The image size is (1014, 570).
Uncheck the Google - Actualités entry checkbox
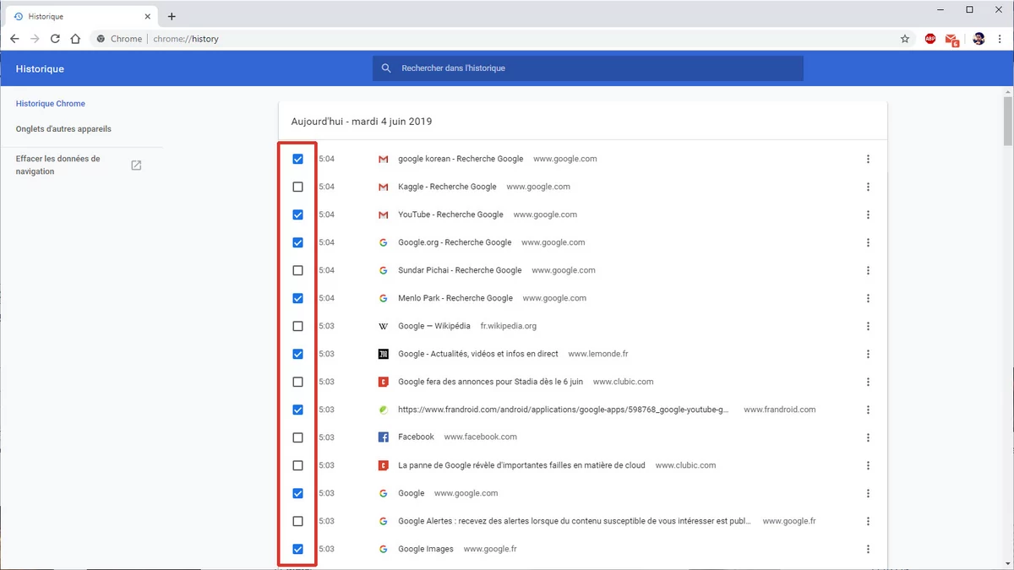pyautogui.click(x=297, y=354)
